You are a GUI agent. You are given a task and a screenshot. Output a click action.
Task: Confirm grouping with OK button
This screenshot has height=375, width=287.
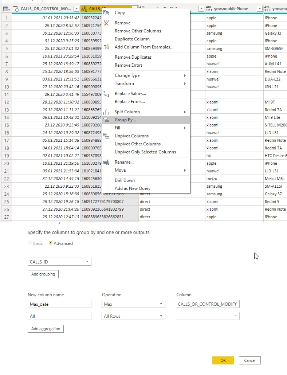[223, 360]
